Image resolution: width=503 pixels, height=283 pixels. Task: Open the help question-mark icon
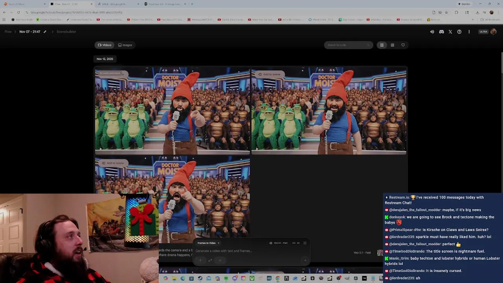(459, 32)
